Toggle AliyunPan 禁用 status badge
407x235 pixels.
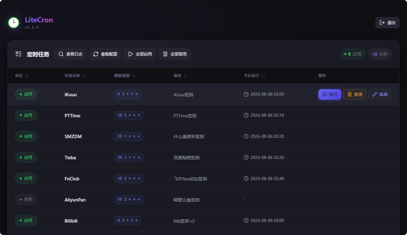26,199
